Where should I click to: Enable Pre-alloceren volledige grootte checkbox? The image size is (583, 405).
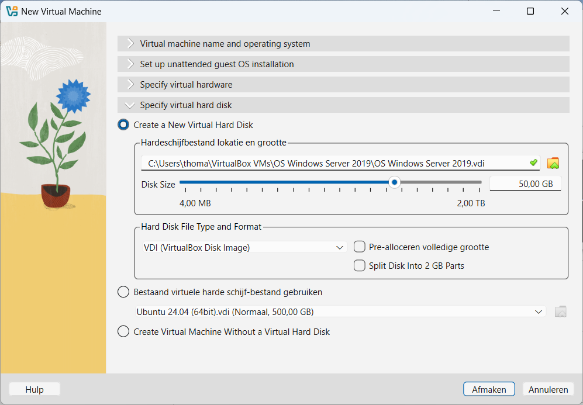pyautogui.click(x=360, y=247)
